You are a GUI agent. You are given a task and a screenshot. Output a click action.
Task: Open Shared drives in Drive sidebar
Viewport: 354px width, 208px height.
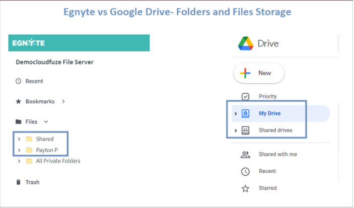click(275, 130)
